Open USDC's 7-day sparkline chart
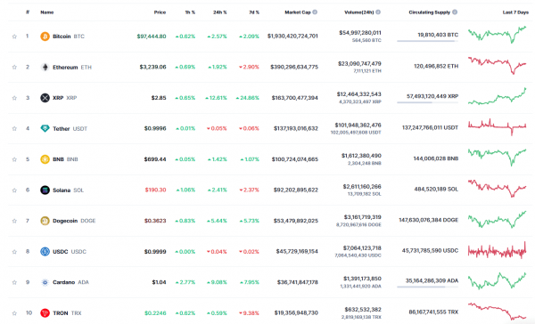 (498, 250)
